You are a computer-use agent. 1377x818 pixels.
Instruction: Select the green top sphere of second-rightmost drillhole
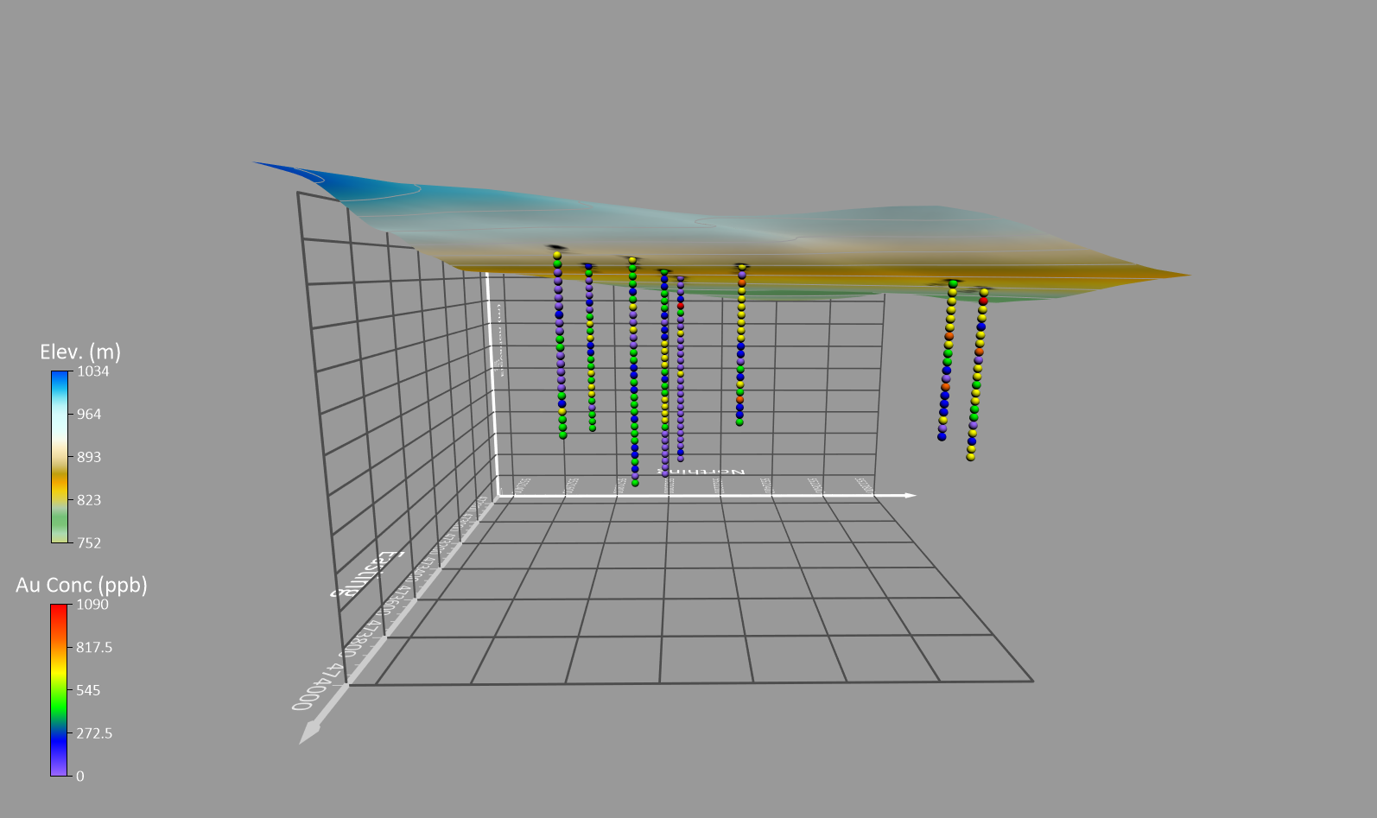pyautogui.click(x=953, y=283)
